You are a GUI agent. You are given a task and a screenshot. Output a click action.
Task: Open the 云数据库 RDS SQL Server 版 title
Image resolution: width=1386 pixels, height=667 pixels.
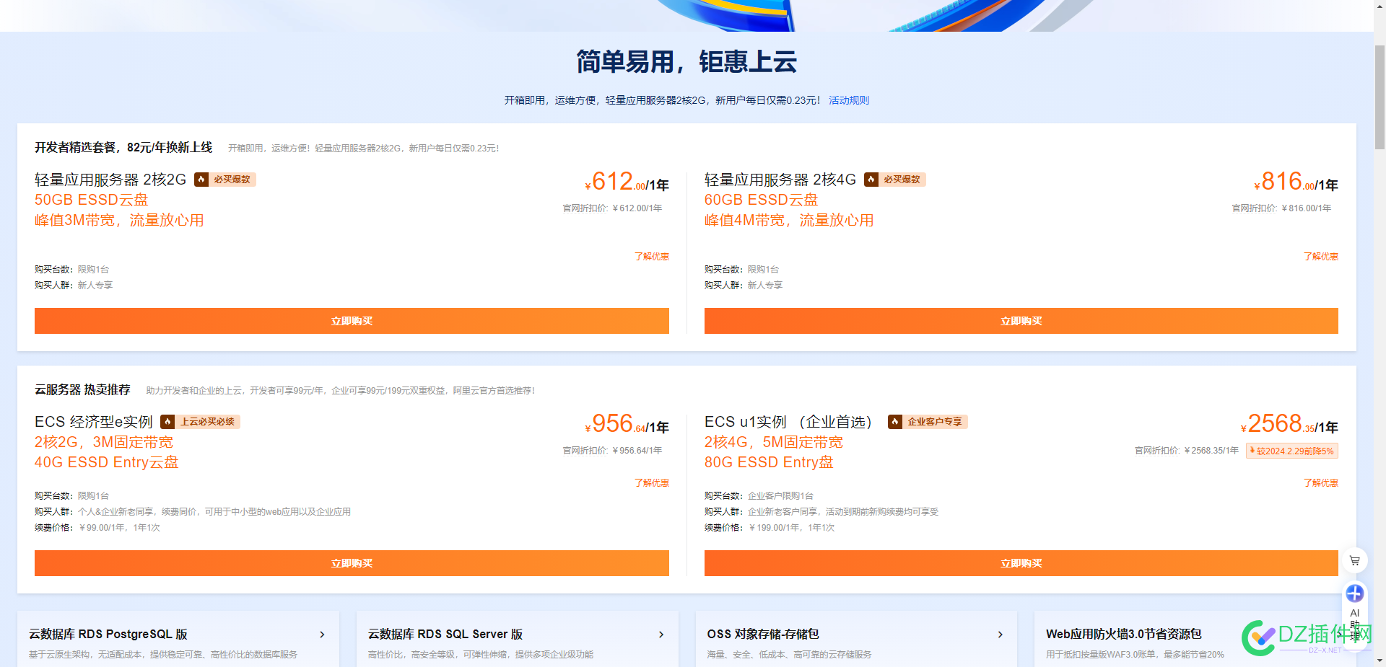coord(445,634)
